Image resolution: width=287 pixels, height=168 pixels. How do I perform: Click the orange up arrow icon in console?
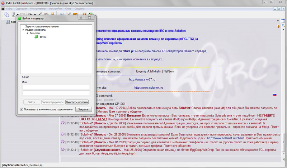click(x=279, y=26)
